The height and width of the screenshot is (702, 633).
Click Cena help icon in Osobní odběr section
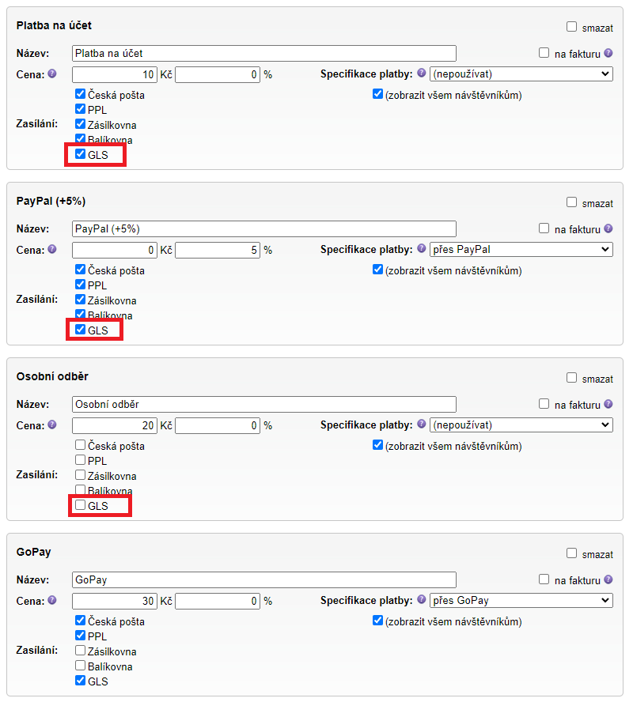tap(52, 425)
